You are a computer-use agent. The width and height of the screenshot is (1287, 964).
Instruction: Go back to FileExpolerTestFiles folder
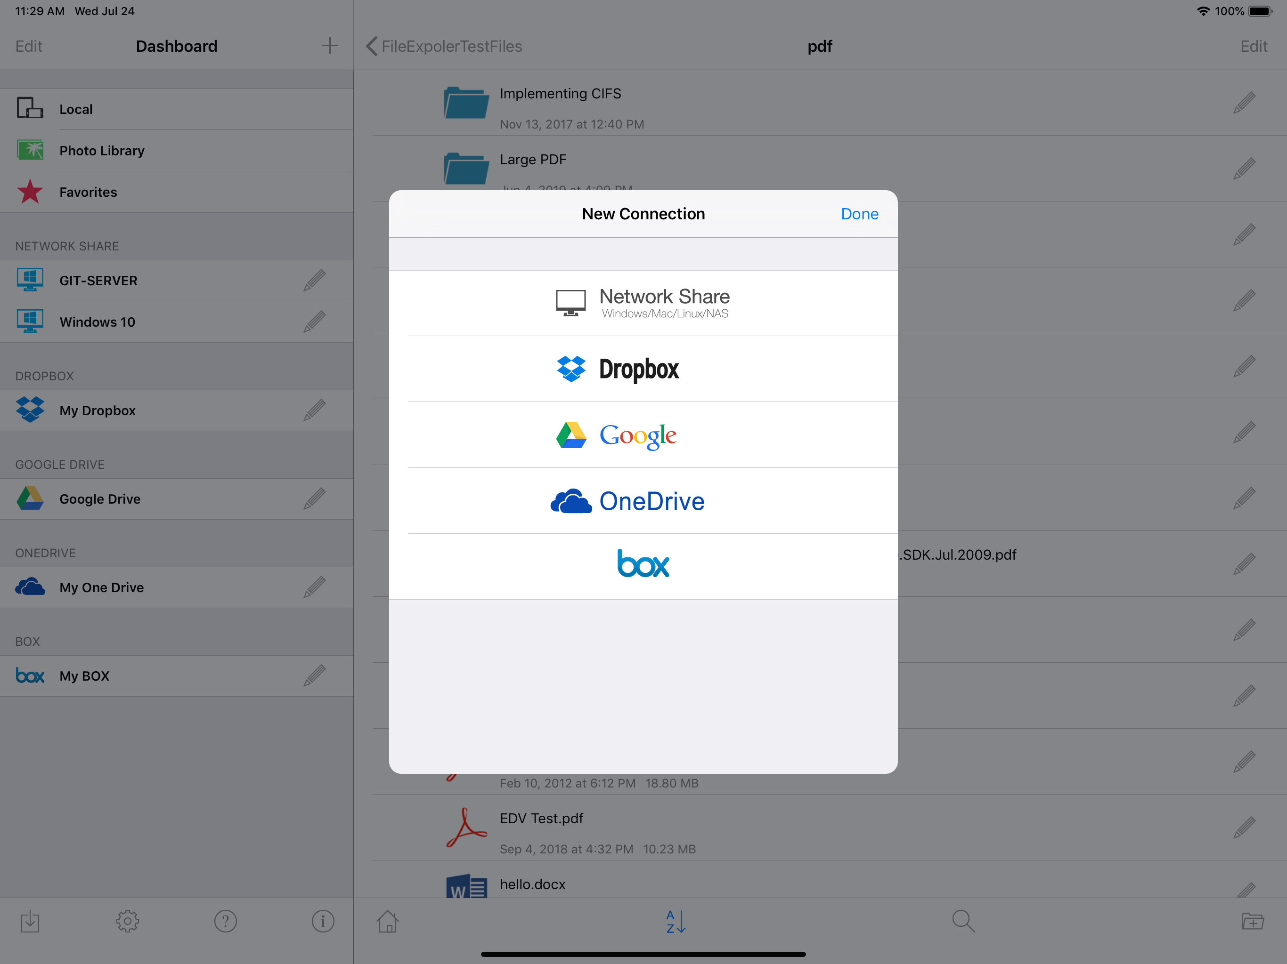pyautogui.click(x=445, y=46)
